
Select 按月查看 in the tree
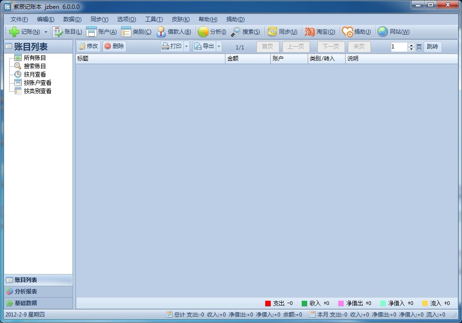click(35, 74)
